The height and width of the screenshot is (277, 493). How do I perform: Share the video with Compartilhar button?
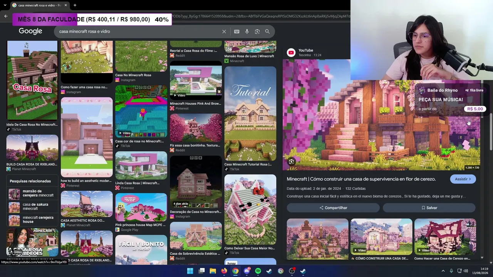click(x=333, y=208)
